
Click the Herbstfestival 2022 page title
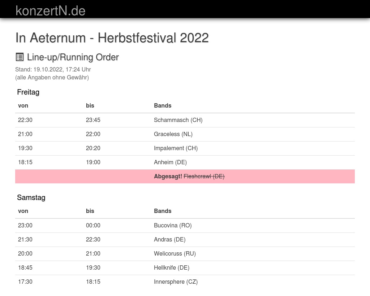click(112, 38)
